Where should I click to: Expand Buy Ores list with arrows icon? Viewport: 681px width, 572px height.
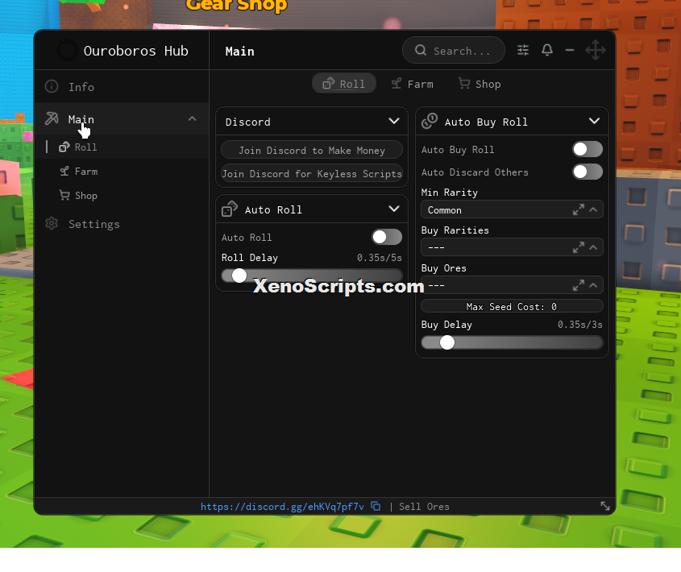point(579,285)
